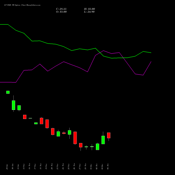Click the close value "C: 28.55"
The width and height of the screenshot is (175, 175).
61,9
